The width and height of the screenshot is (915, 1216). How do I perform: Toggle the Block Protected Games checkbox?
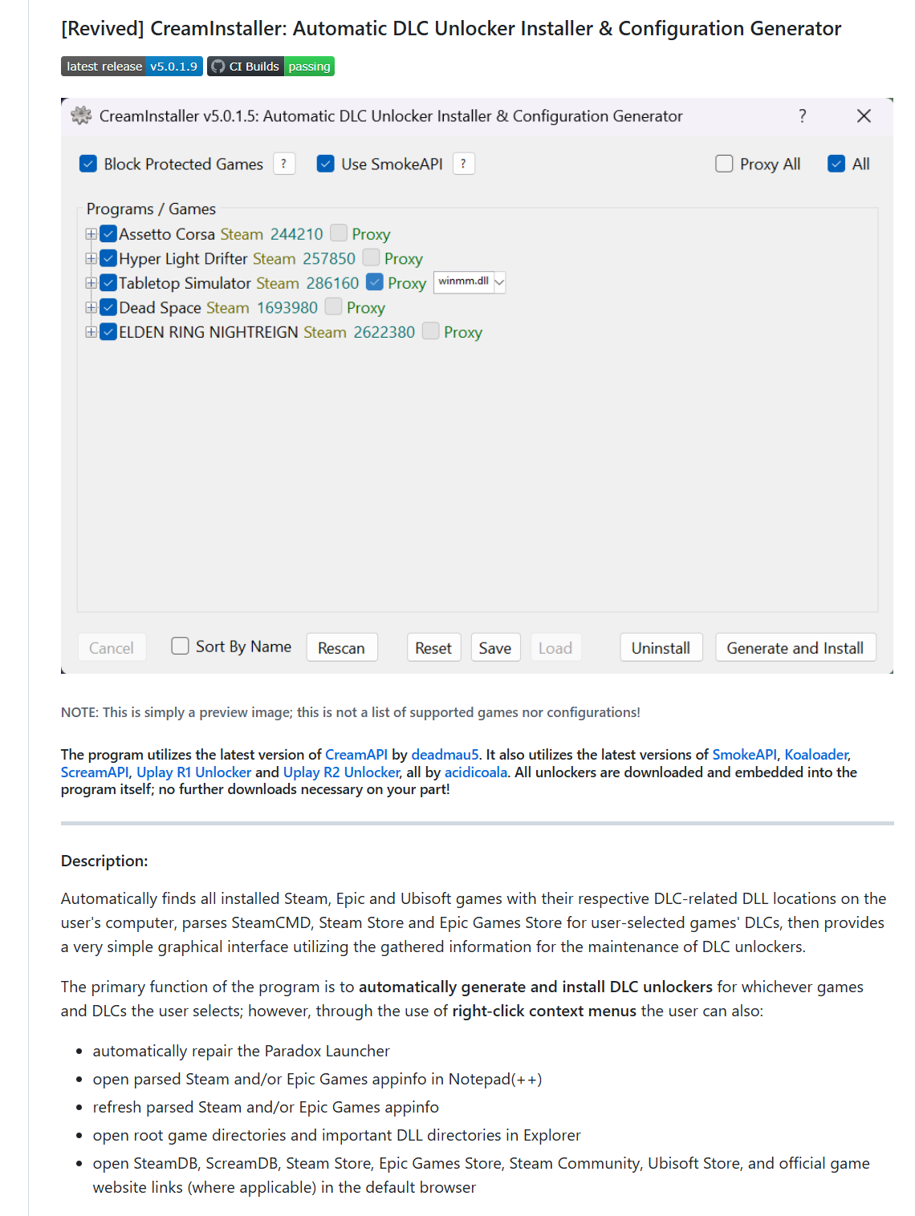[88, 164]
